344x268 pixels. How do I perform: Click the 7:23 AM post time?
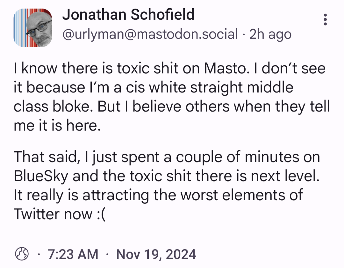[73, 254]
